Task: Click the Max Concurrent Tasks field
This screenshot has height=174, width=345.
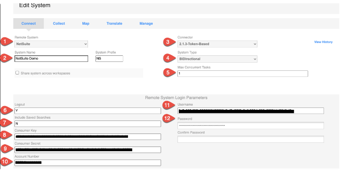Action: pos(243,74)
